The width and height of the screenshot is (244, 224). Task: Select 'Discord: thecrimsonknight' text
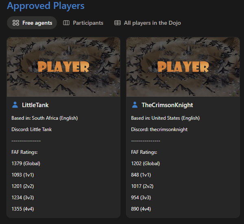[159, 129]
